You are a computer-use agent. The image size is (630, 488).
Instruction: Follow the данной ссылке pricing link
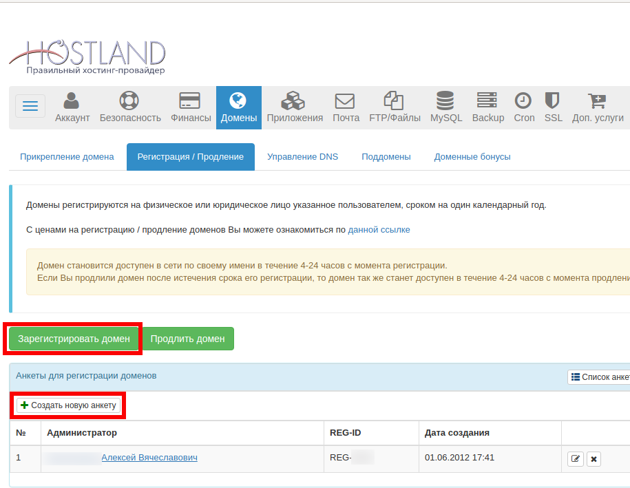tap(379, 230)
